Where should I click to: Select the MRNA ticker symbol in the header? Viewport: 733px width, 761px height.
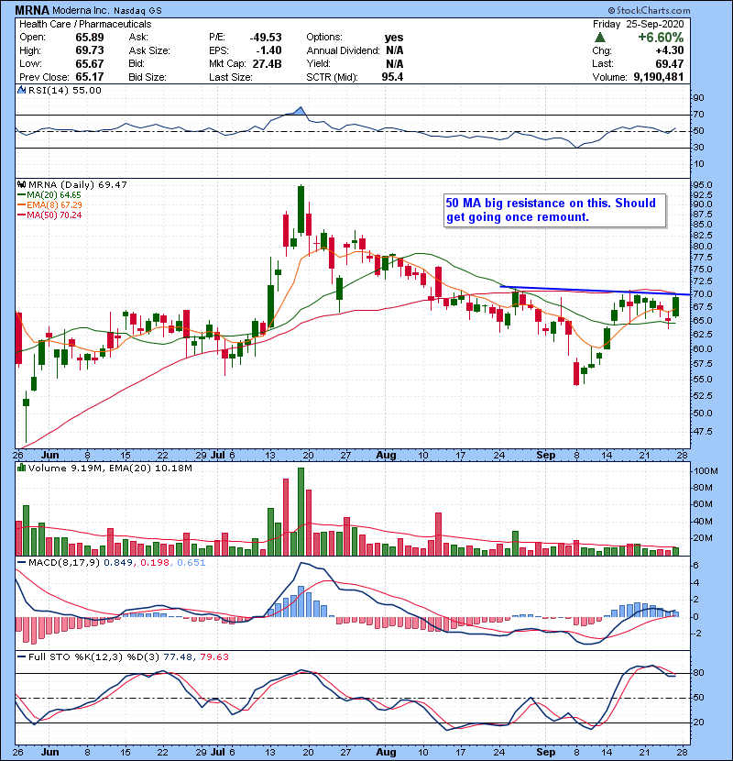tap(32, 10)
